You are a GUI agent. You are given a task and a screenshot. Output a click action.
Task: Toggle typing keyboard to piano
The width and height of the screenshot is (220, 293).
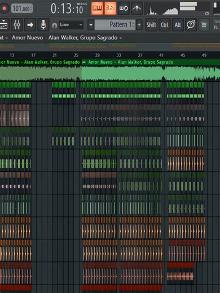coord(97,8)
